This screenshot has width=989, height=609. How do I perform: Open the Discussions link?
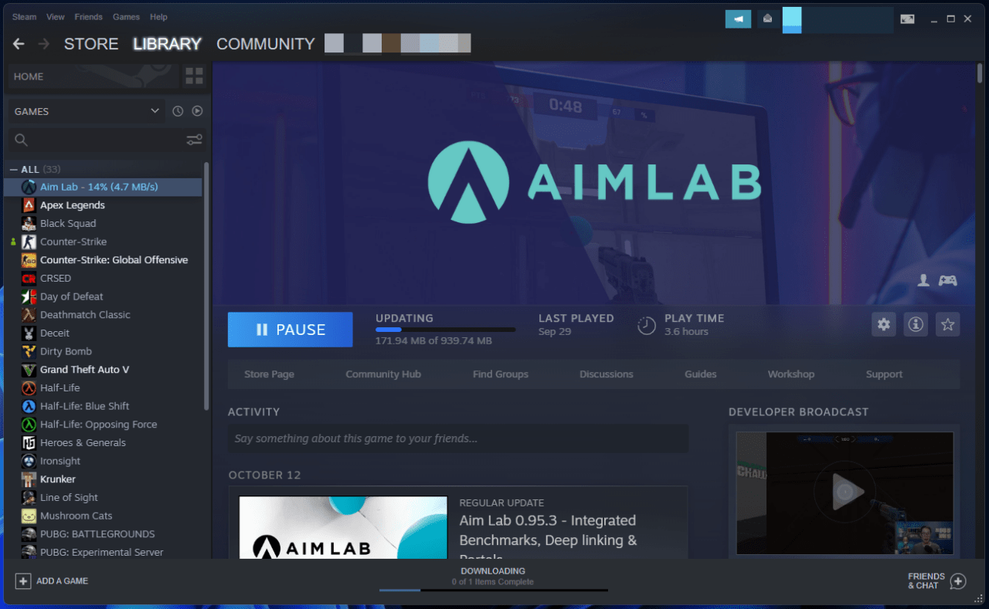pos(607,374)
